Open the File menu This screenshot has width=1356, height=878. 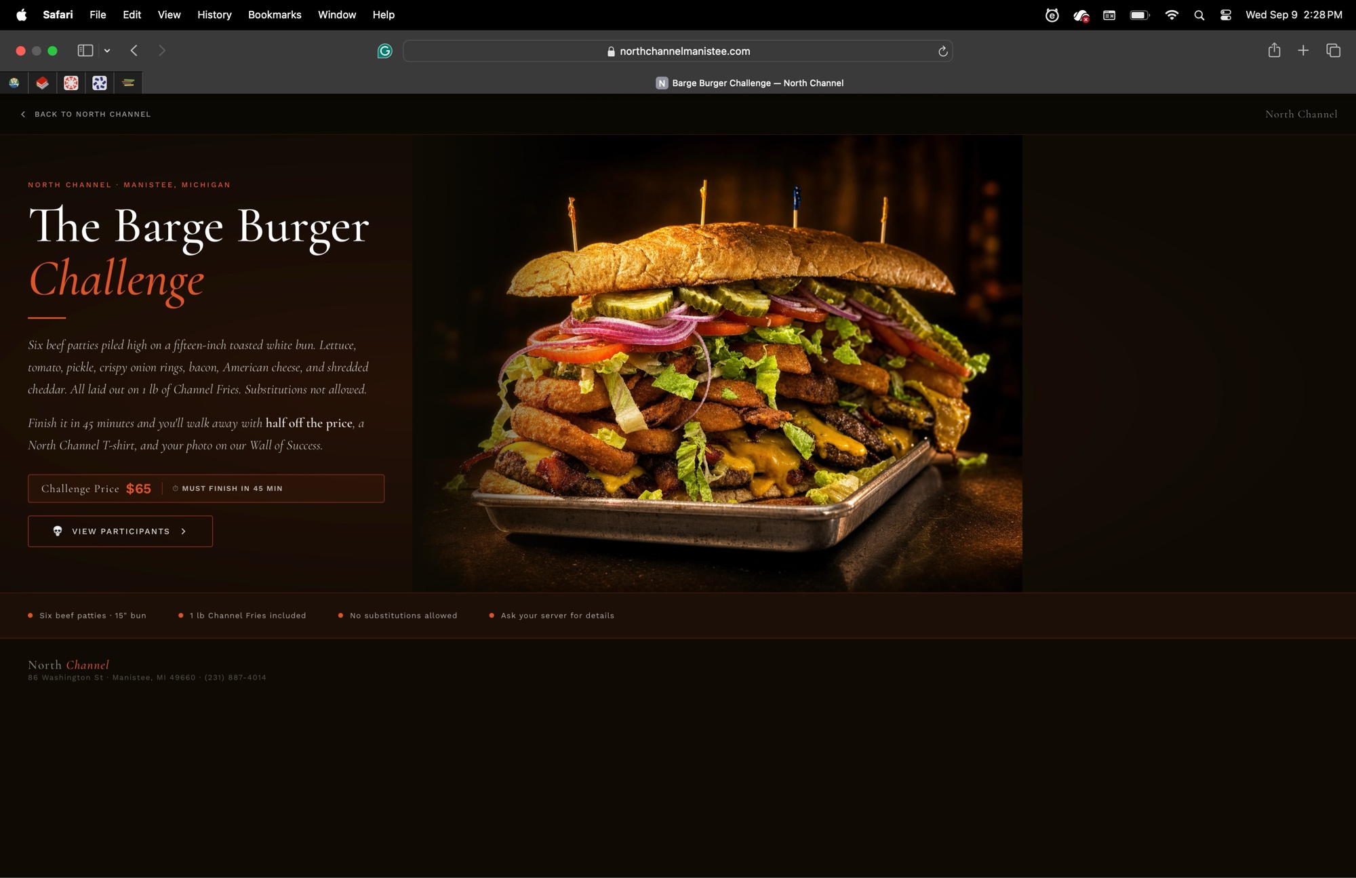[x=98, y=15]
